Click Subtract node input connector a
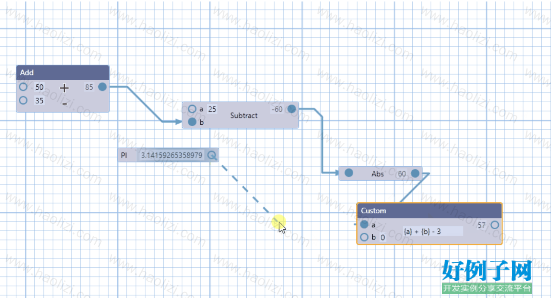 [x=192, y=109]
